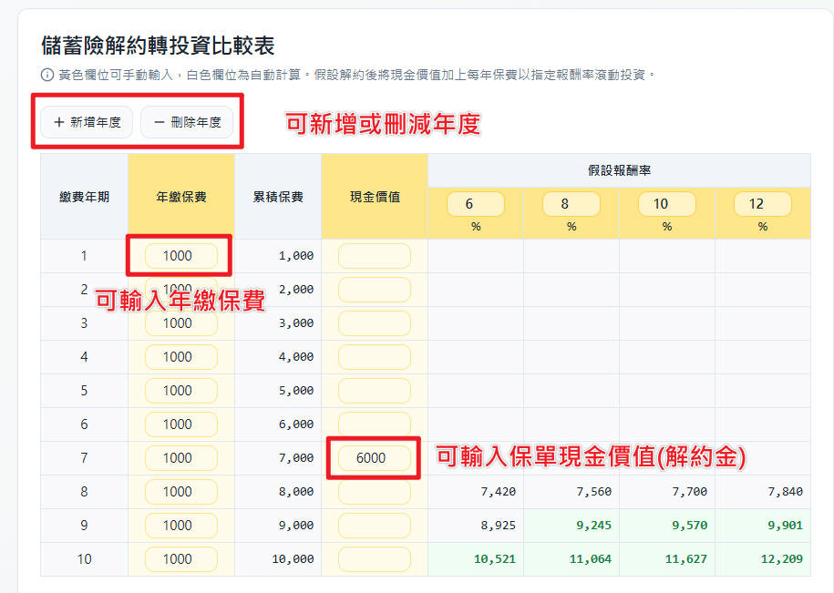Select the calculated 12,209 result cell
Viewport: 834px width, 593px height.
(762, 559)
